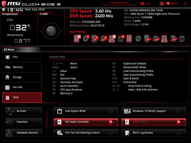Click the Motherboard temperature 037°C reading
Screen dimensions: 191x143
(22, 41)
